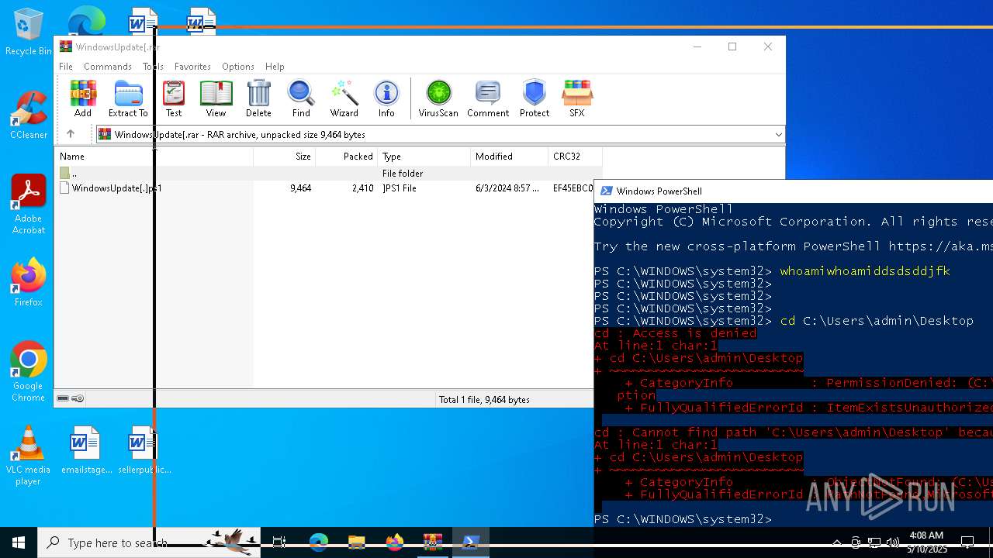The height and width of the screenshot is (558, 993).
Task: Open Firefox desktop shortcut
Action: coord(29,282)
